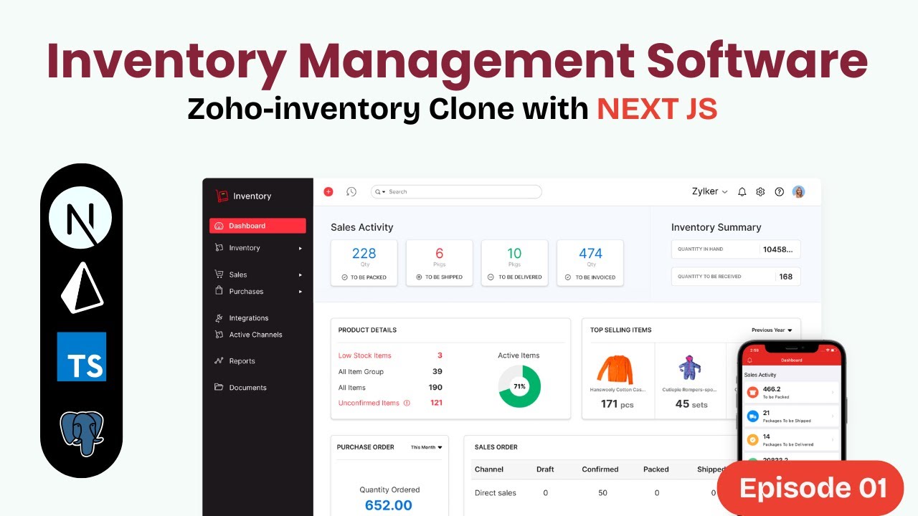Tap the yellow Packages To be Delivered icon
The width and height of the screenshot is (918, 516).
tap(752, 439)
